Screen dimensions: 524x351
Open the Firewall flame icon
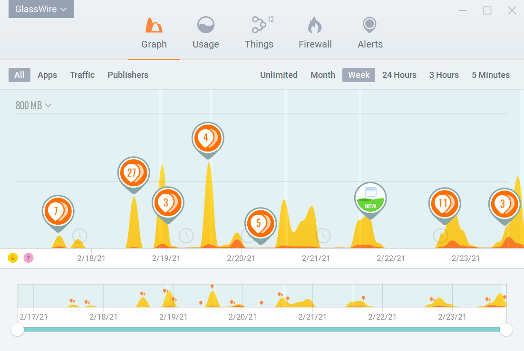(x=314, y=25)
